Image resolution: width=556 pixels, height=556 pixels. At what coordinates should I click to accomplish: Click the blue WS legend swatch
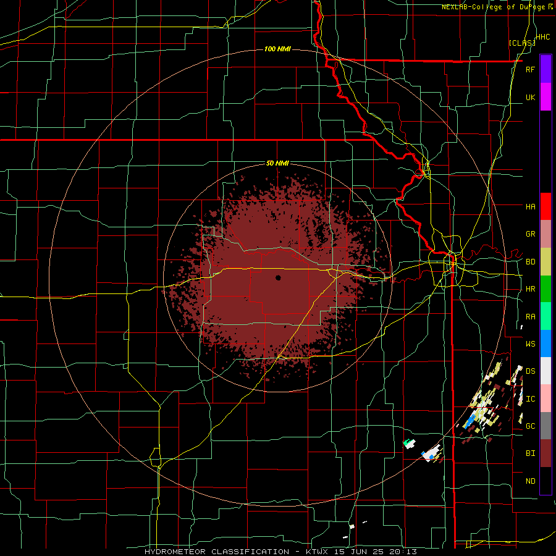point(545,343)
